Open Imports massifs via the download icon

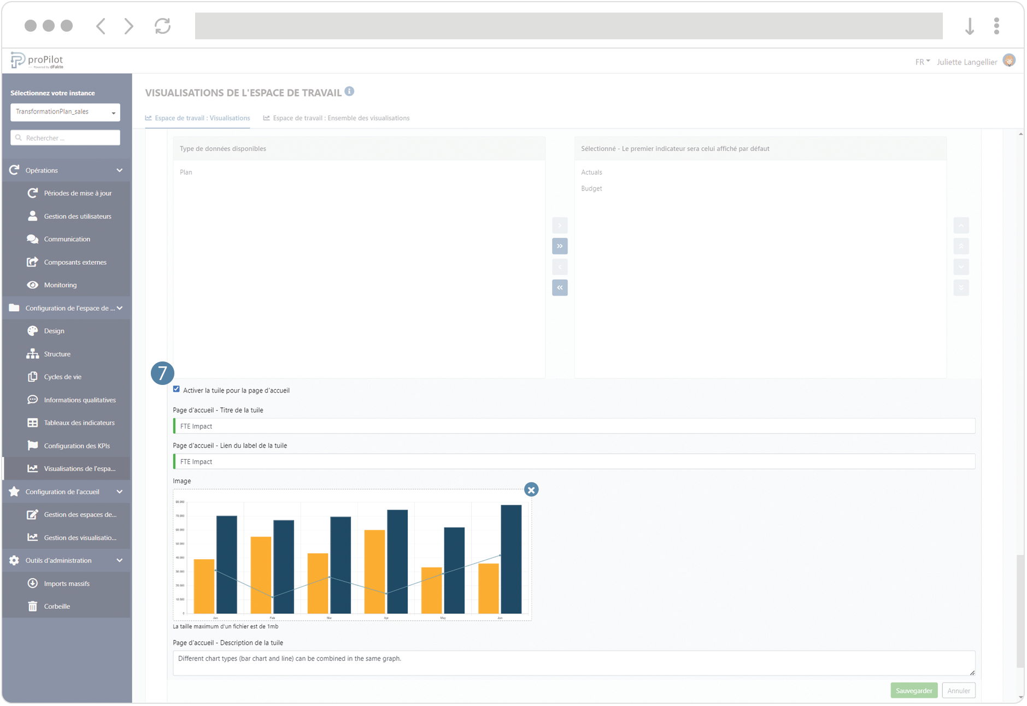click(x=33, y=583)
